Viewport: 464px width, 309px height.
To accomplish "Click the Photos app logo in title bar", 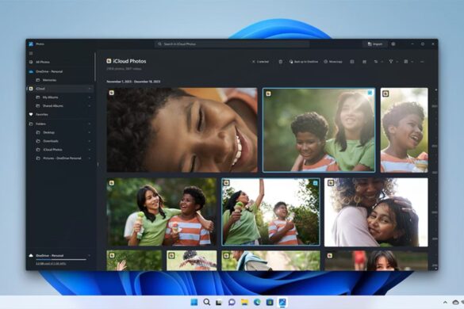I will point(31,44).
